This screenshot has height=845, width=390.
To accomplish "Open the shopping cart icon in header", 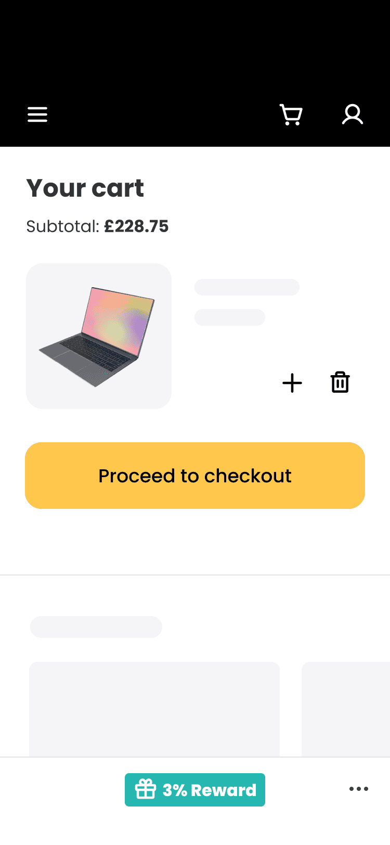I will click(x=291, y=114).
